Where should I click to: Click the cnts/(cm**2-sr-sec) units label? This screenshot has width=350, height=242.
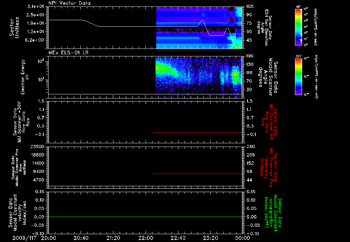click(315, 27)
